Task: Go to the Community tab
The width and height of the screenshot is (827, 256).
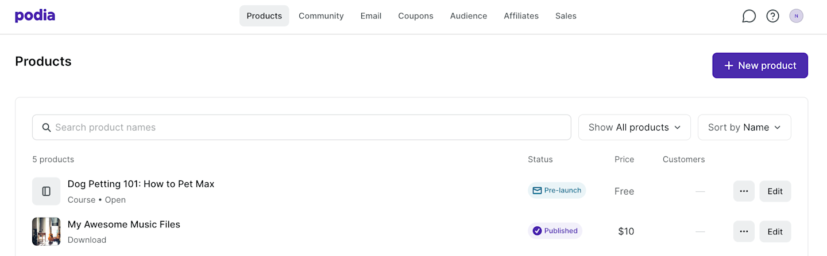Action: point(321,16)
